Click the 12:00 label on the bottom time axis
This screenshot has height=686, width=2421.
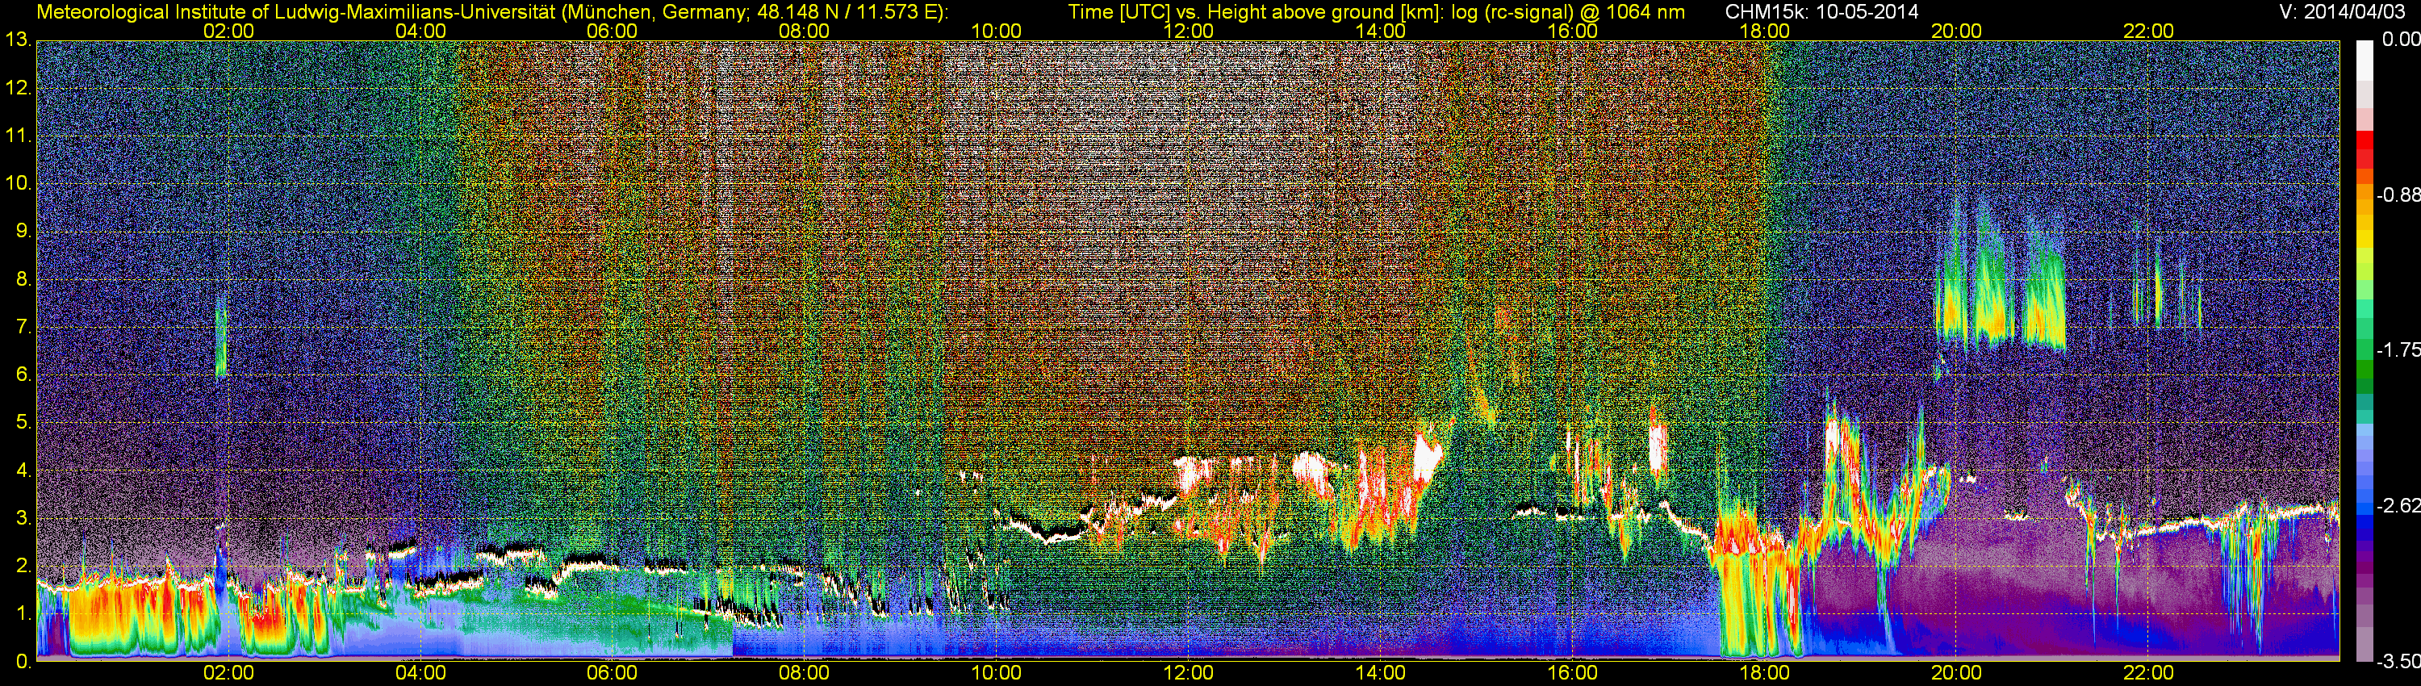pos(1188,673)
